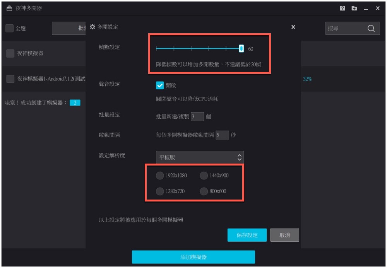The width and height of the screenshot is (387, 268).
Task: Click the help question mark icon
Action: pyautogui.click(x=342, y=8)
